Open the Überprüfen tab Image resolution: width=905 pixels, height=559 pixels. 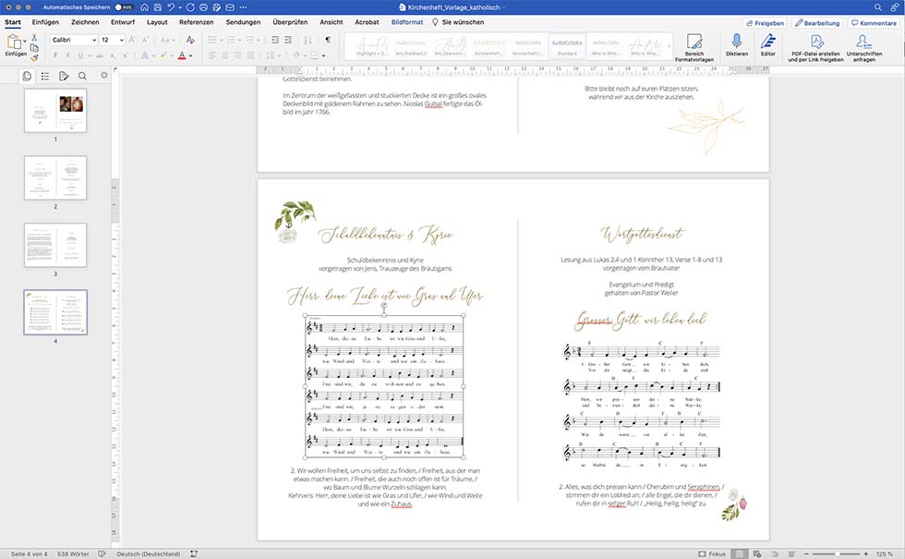(290, 22)
